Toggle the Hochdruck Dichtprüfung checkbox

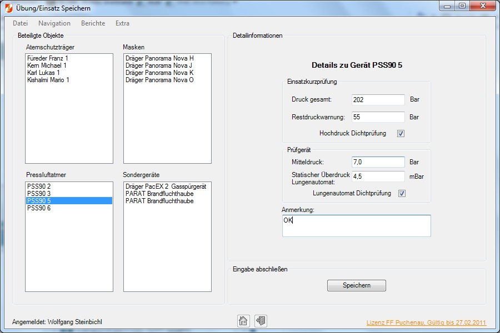click(x=401, y=133)
